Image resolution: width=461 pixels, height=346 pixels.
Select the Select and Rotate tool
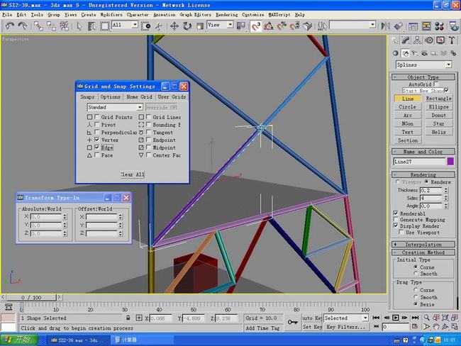click(x=187, y=26)
